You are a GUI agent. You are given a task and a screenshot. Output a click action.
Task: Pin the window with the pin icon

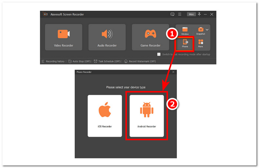[x=199, y=14]
